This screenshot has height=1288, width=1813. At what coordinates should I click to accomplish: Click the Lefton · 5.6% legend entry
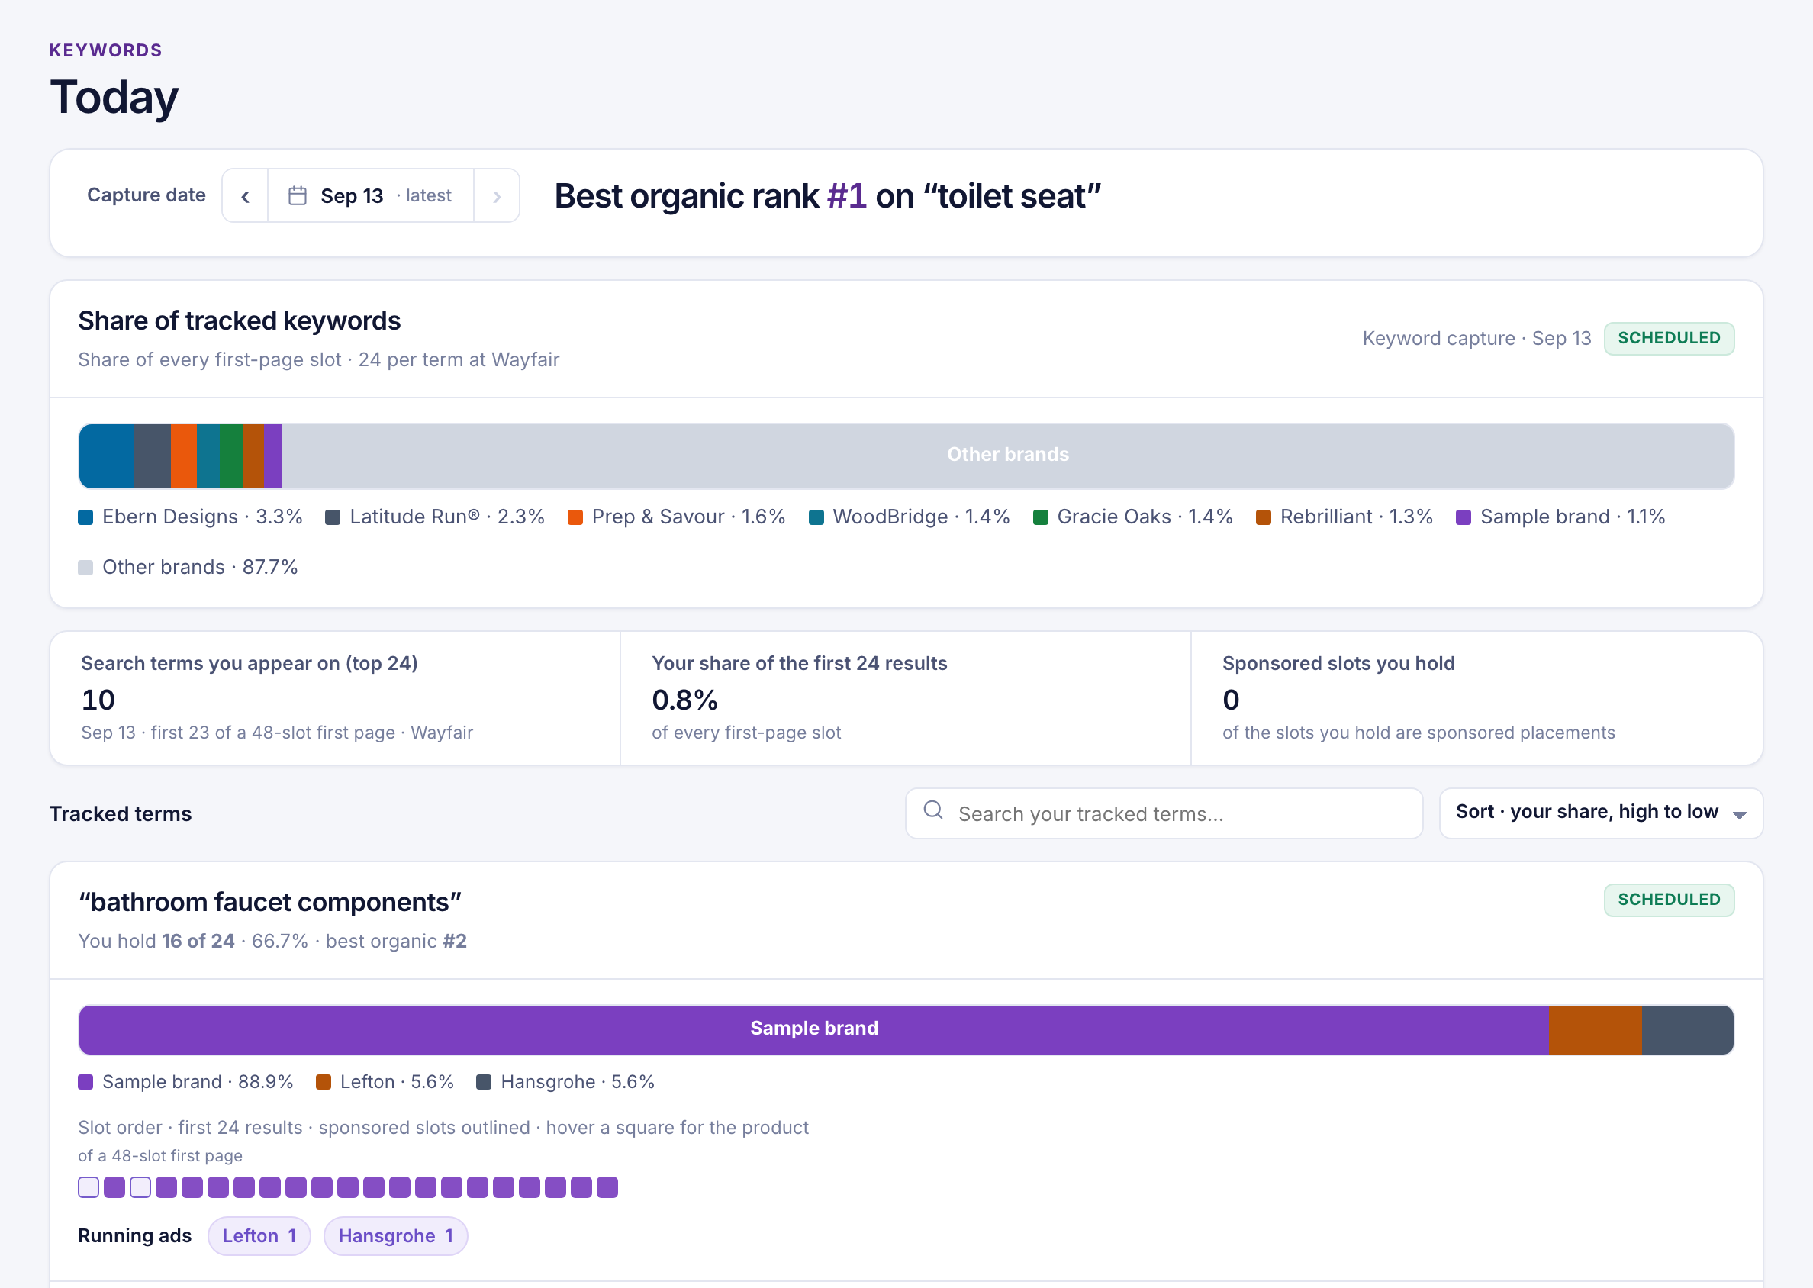385,1083
